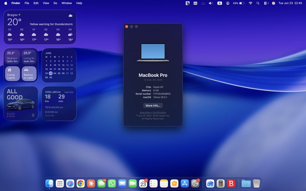Open the Regulatory Certification link

pos(153,112)
